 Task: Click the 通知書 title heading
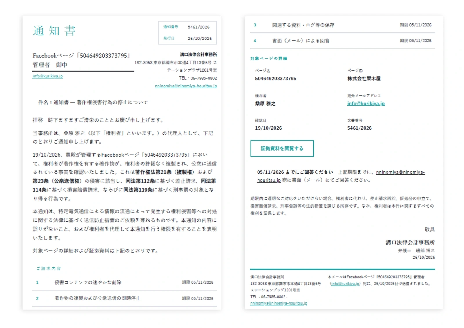tap(54, 30)
